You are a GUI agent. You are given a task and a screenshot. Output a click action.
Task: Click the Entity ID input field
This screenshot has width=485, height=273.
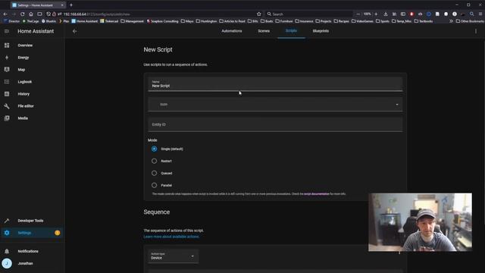pos(275,124)
